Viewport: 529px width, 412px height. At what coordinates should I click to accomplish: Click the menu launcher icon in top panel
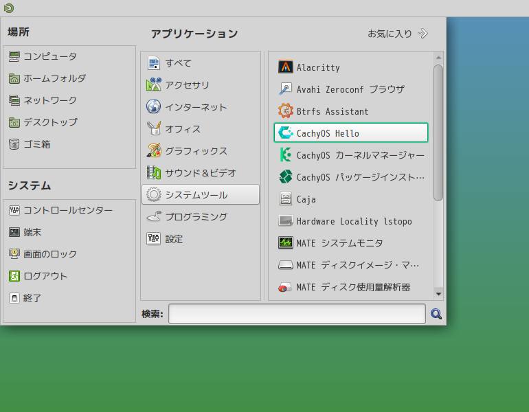coord(9,8)
